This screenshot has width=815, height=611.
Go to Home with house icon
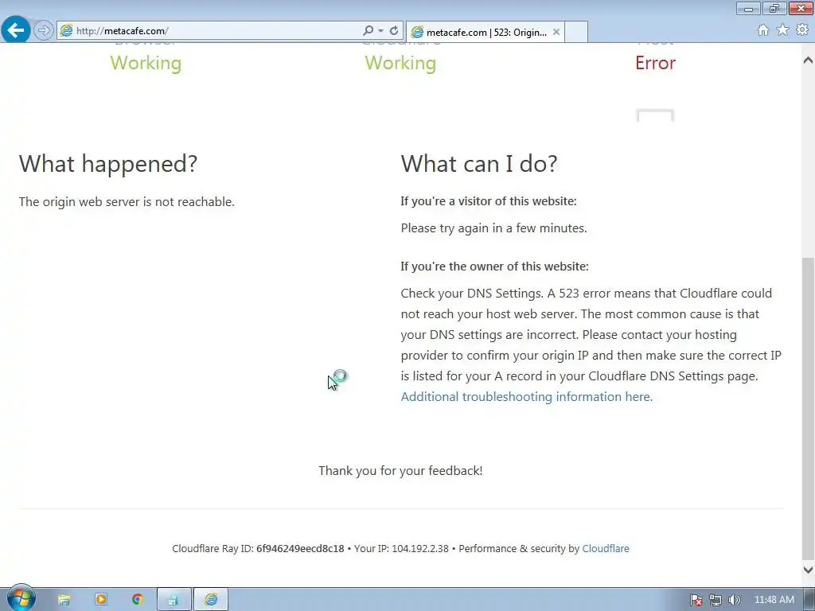coord(763,30)
